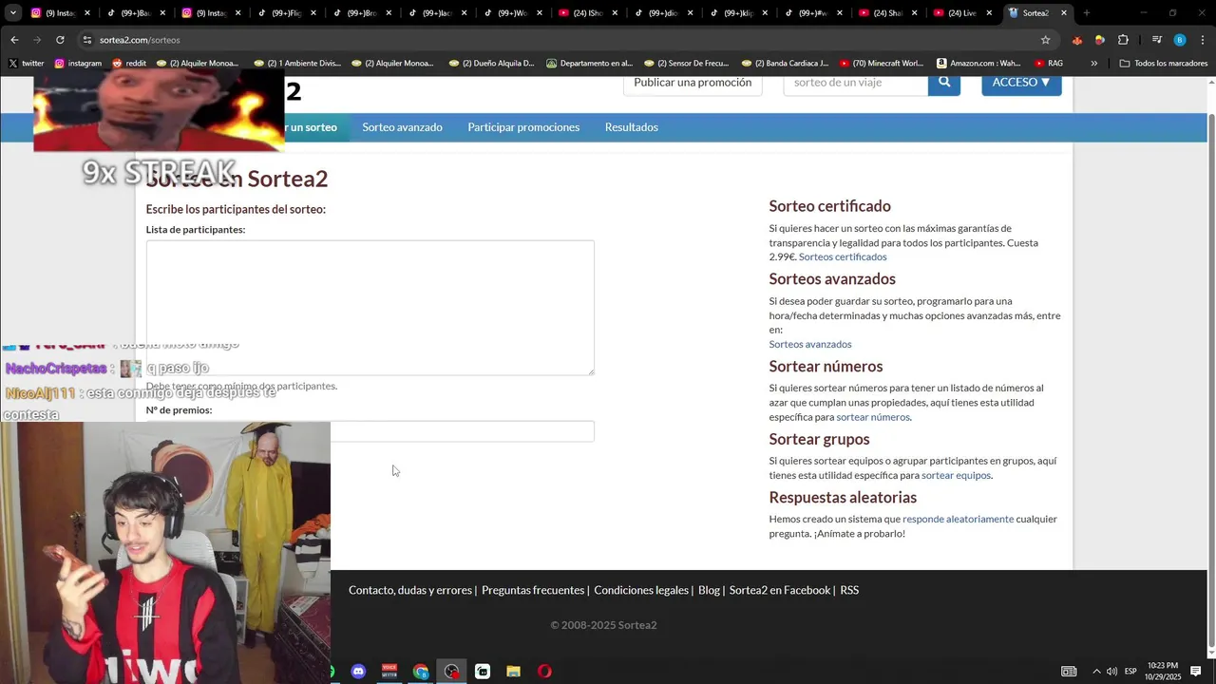Show hidden system tray icons
The image size is (1216, 684).
[1095, 672]
